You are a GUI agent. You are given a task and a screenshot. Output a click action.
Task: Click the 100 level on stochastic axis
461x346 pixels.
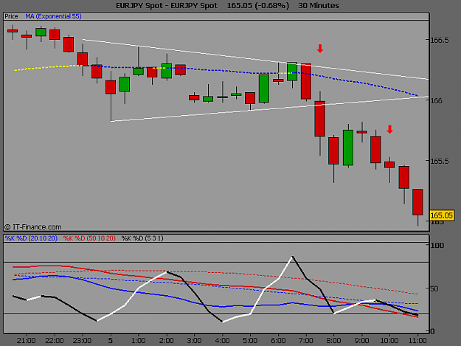click(437, 245)
